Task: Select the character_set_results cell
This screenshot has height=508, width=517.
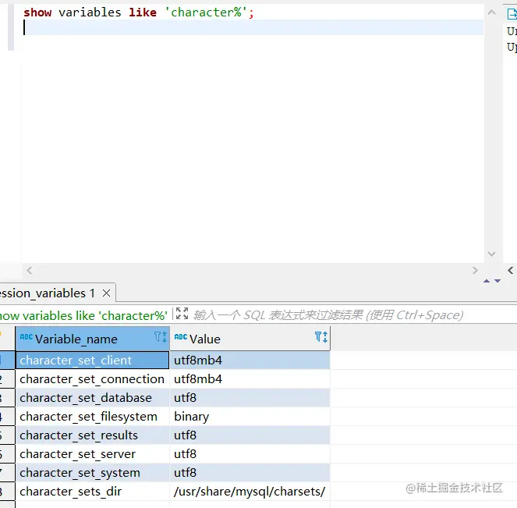Action: tap(92, 435)
